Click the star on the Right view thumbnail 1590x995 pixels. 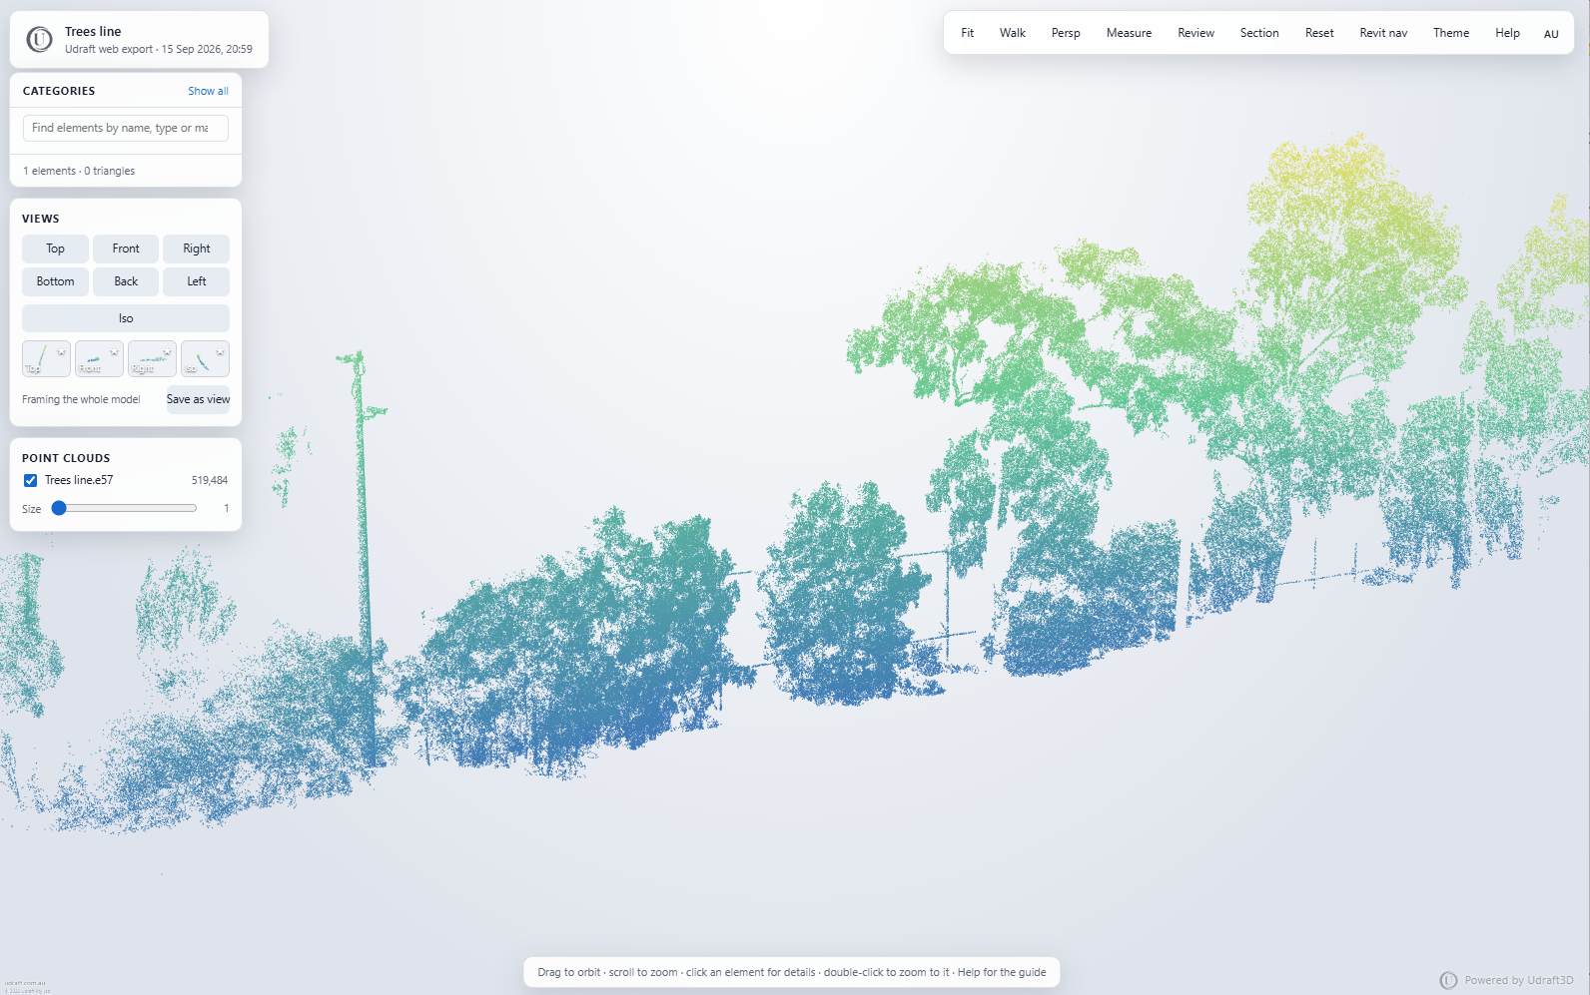coord(167,352)
